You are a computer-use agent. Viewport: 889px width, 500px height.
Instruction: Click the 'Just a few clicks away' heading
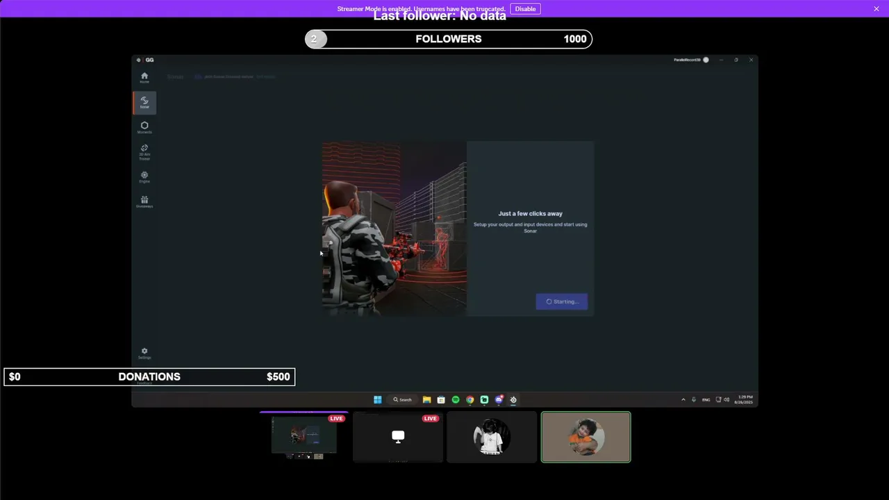click(531, 214)
